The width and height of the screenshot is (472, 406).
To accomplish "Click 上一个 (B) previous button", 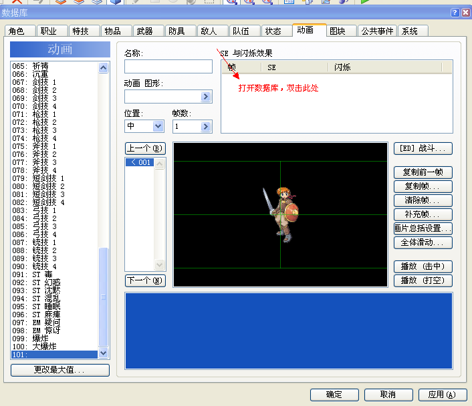I will 145,148.
